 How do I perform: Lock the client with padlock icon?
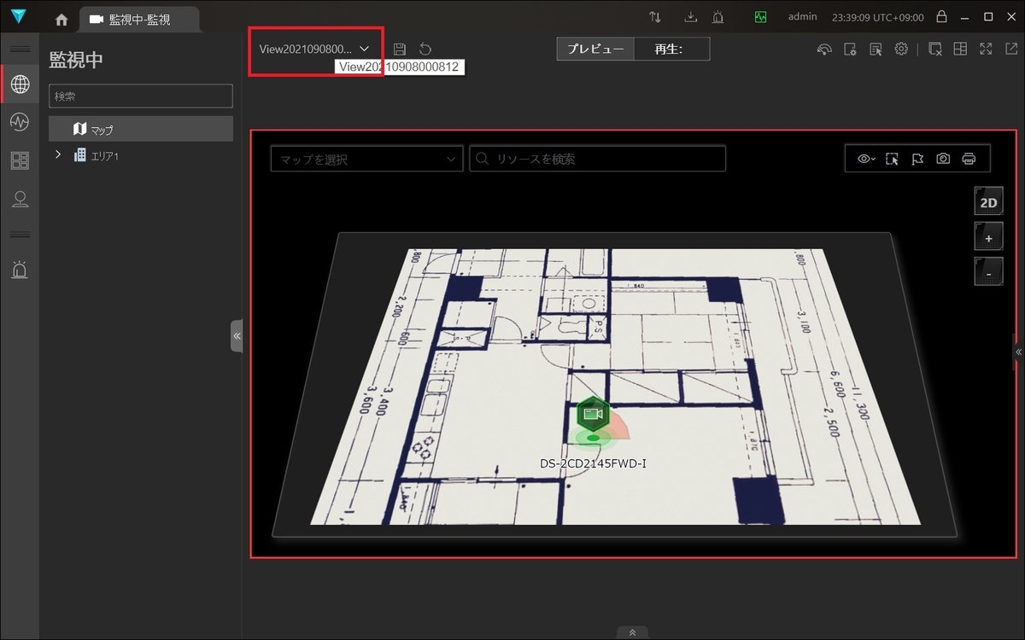(941, 17)
